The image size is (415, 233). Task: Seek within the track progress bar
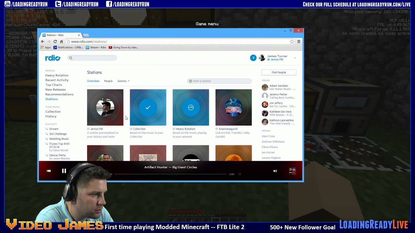(170, 174)
